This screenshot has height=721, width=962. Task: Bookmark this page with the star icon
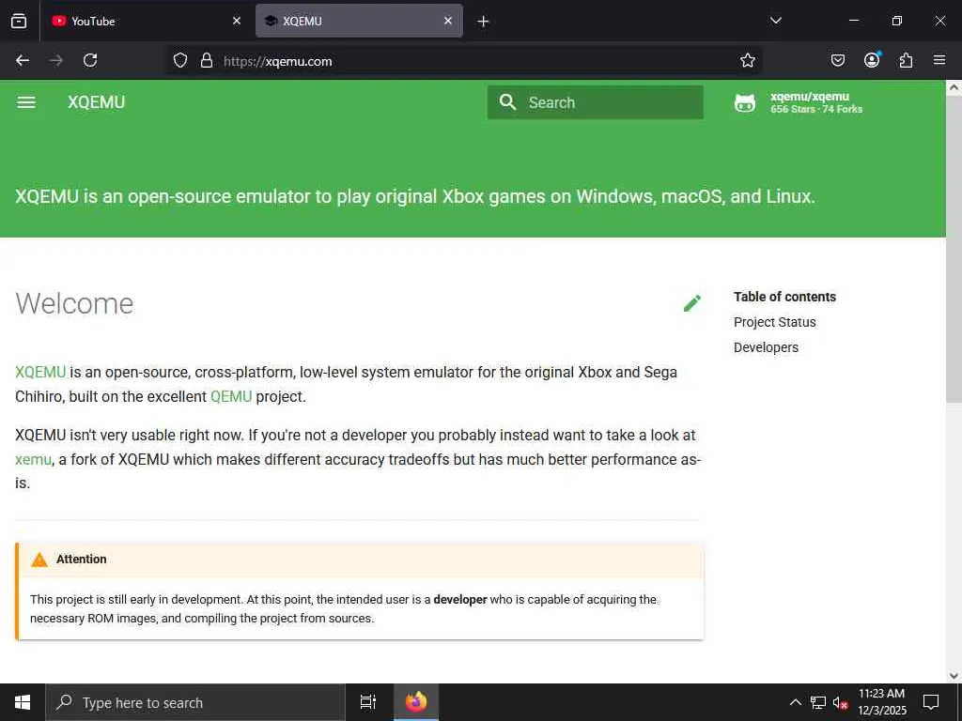747,60
